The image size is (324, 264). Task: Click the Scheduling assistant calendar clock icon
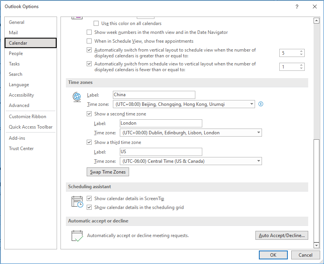click(x=77, y=202)
